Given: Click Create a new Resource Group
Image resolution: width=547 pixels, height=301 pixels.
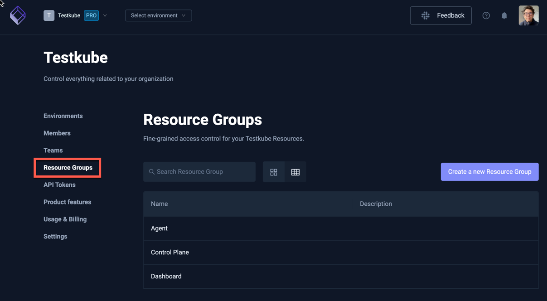Looking at the screenshot, I should [x=489, y=172].
